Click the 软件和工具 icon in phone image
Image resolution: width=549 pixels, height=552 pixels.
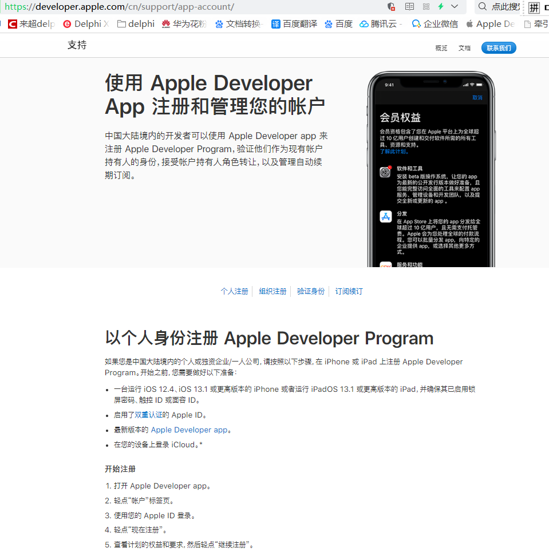point(385,172)
